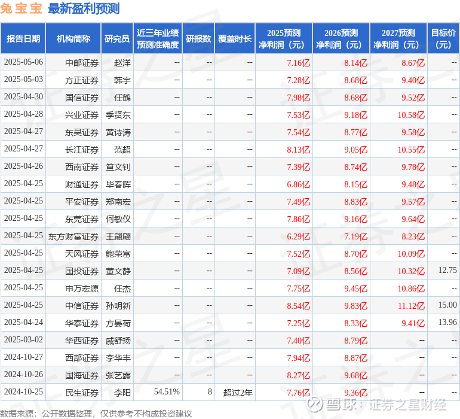Click the 2027 forecast 11.12亿
This screenshot has height=419, width=460.
coord(411,306)
